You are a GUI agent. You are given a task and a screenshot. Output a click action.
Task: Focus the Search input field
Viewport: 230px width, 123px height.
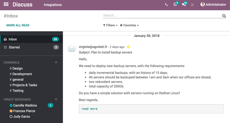(x=162, y=15)
